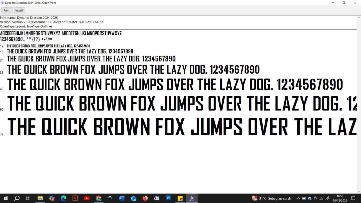Open taskbar Search
The image size is (361, 203).
(x=17, y=199)
